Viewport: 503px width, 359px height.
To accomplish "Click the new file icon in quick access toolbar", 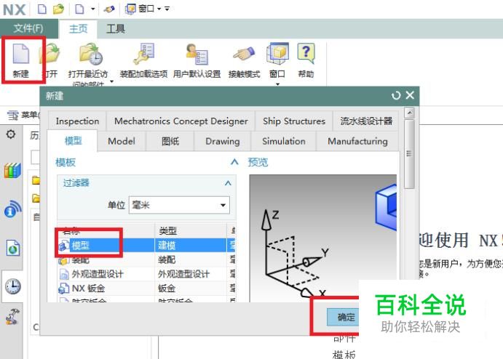I will 41,9.
